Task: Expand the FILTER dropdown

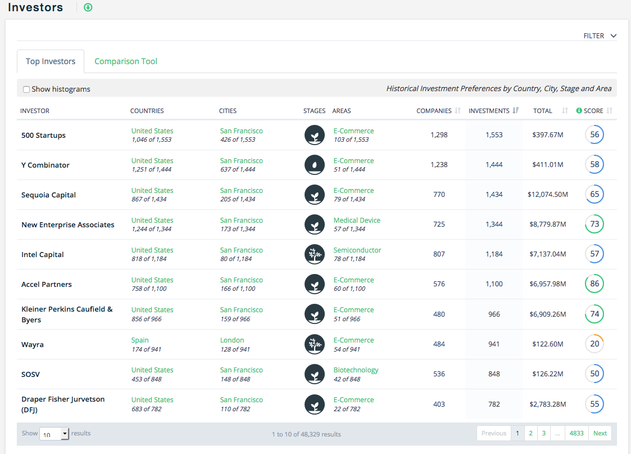Action: coord(600,36)
